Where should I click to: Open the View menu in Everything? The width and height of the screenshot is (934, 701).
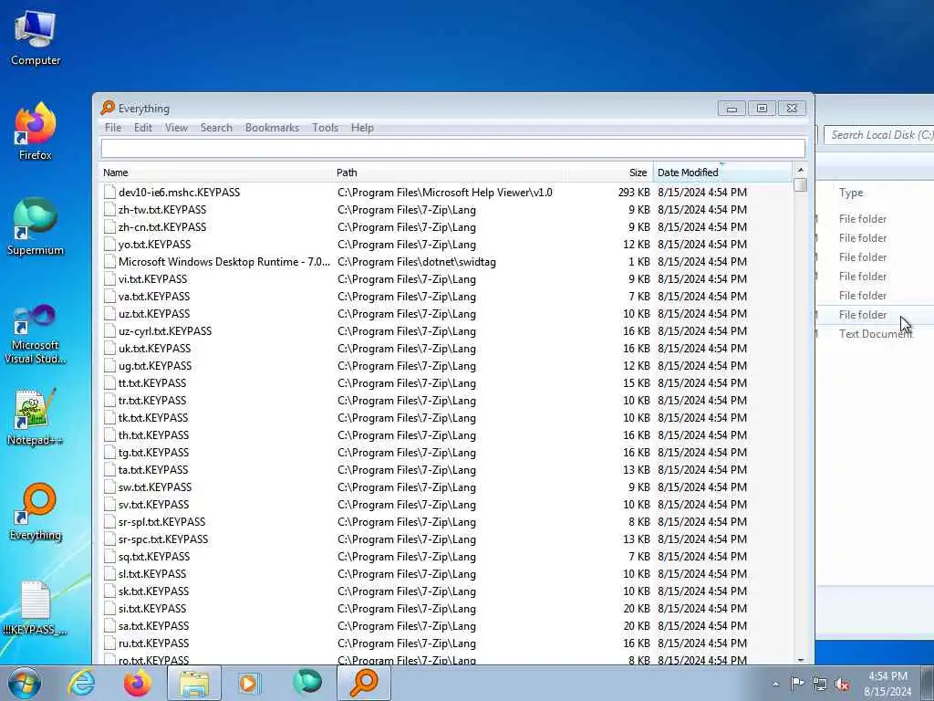(176, 128)
